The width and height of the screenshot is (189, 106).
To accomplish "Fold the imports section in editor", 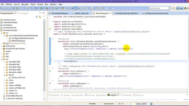I will (x=53, y=21).
